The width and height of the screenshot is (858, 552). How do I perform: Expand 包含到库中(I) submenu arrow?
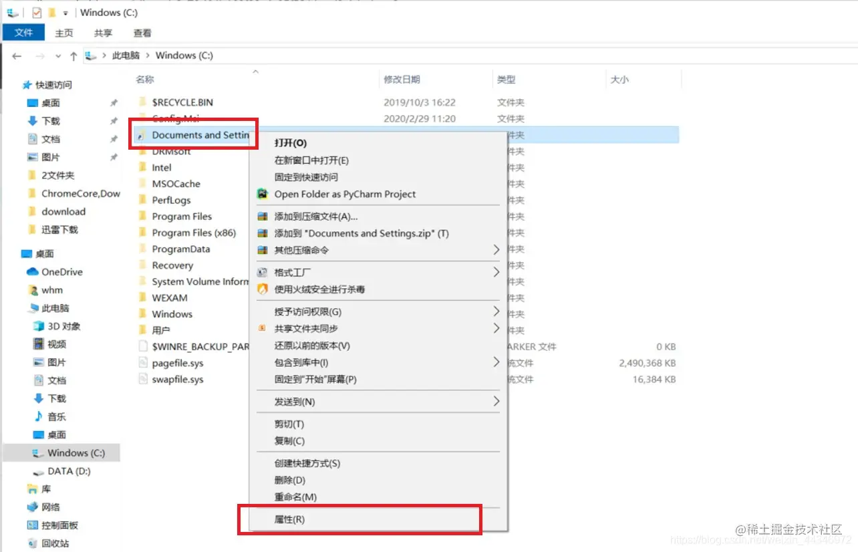click(x=496, y=362)
